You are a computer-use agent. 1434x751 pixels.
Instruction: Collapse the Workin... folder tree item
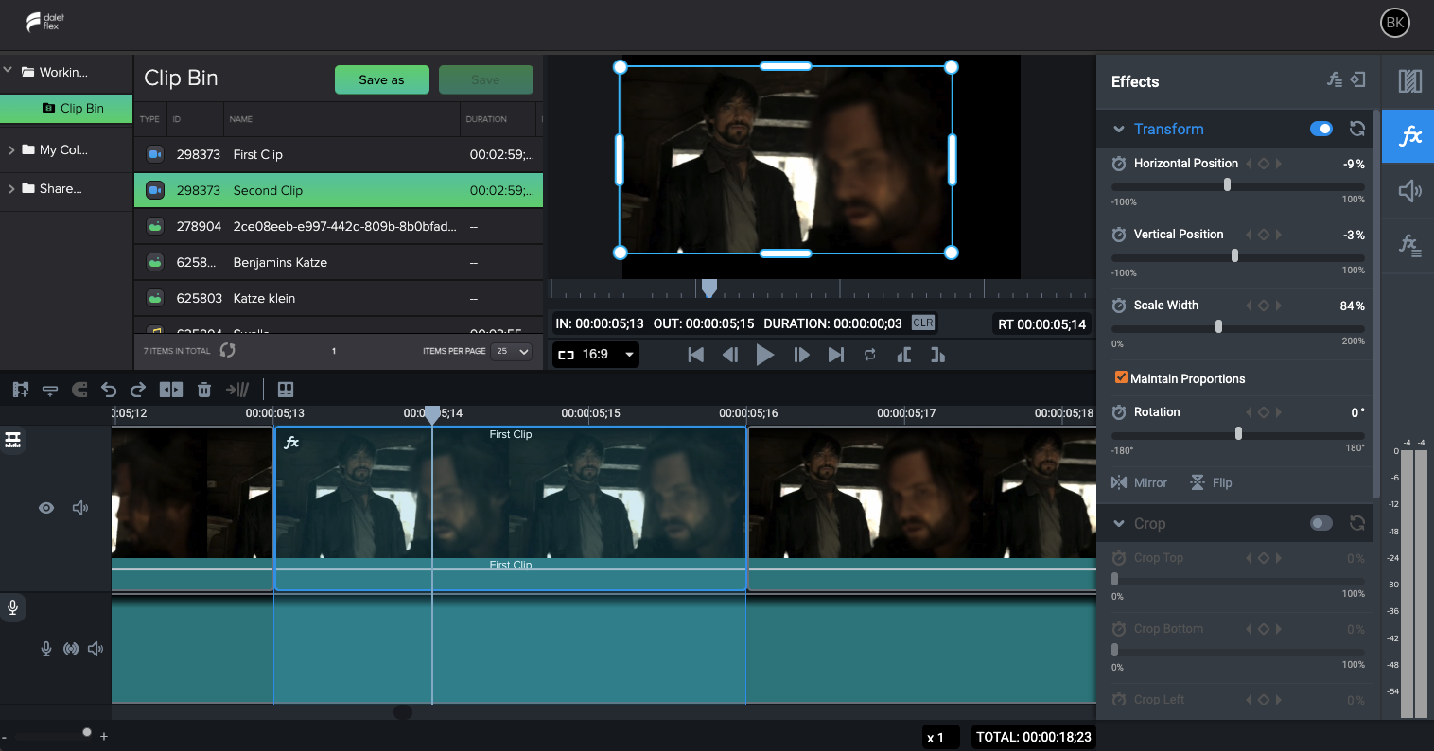click(9, 71)
